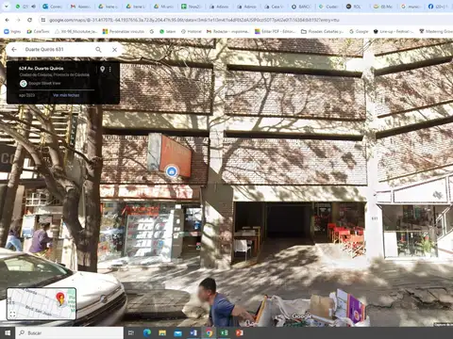Click the 'Ver más fechas' link
Viewport: 453px width, 339px height.
pos(66,95)
